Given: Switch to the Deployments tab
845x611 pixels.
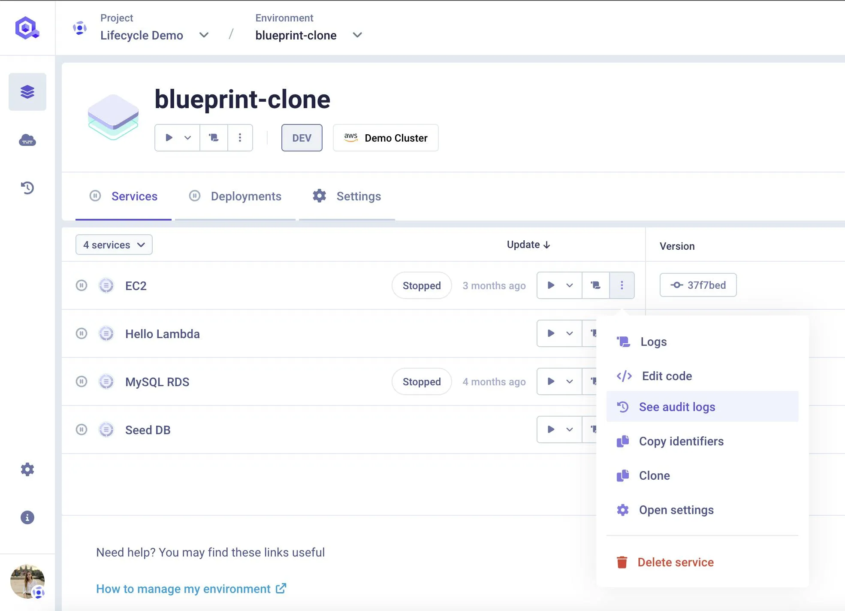Looking at the screenshot, I should (x=246, y=196).
